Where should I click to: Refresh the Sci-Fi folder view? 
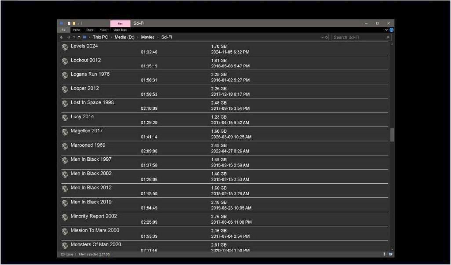pos(327,37)
